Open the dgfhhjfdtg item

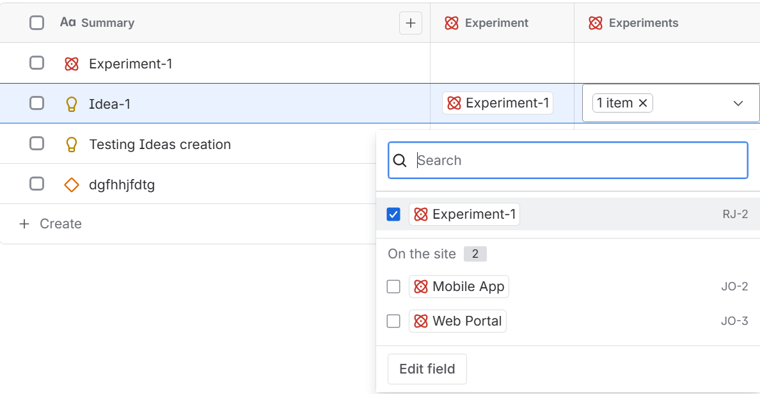tap(122, 185)
